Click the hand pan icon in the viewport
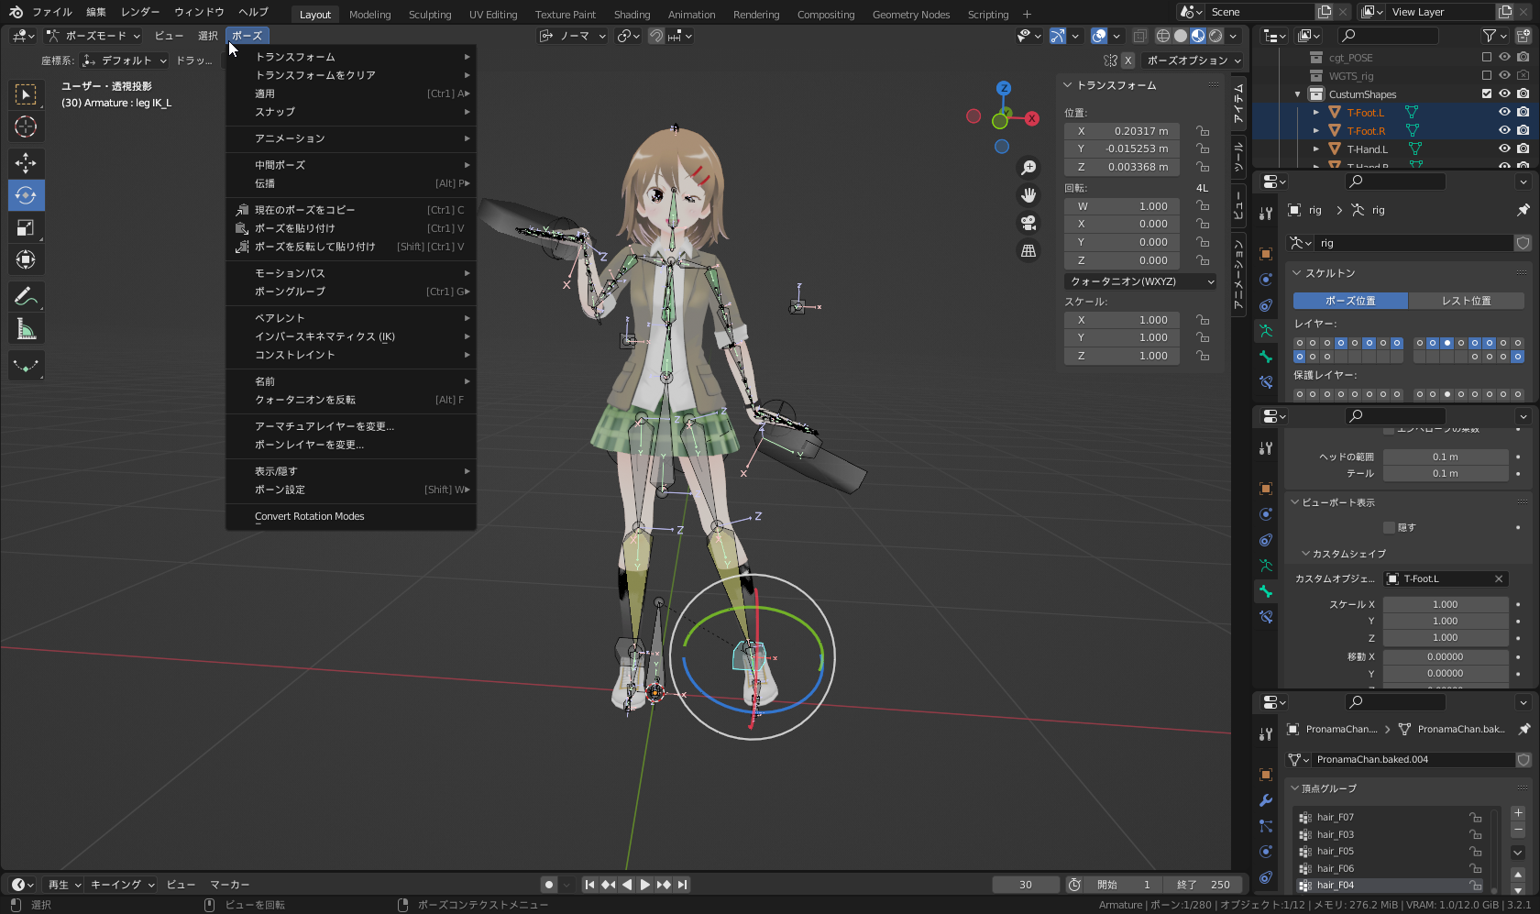 (1028, 195)
